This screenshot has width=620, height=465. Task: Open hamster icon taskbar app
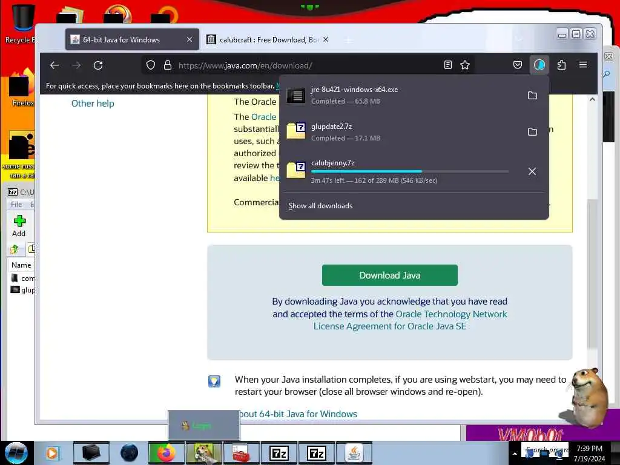204,453
